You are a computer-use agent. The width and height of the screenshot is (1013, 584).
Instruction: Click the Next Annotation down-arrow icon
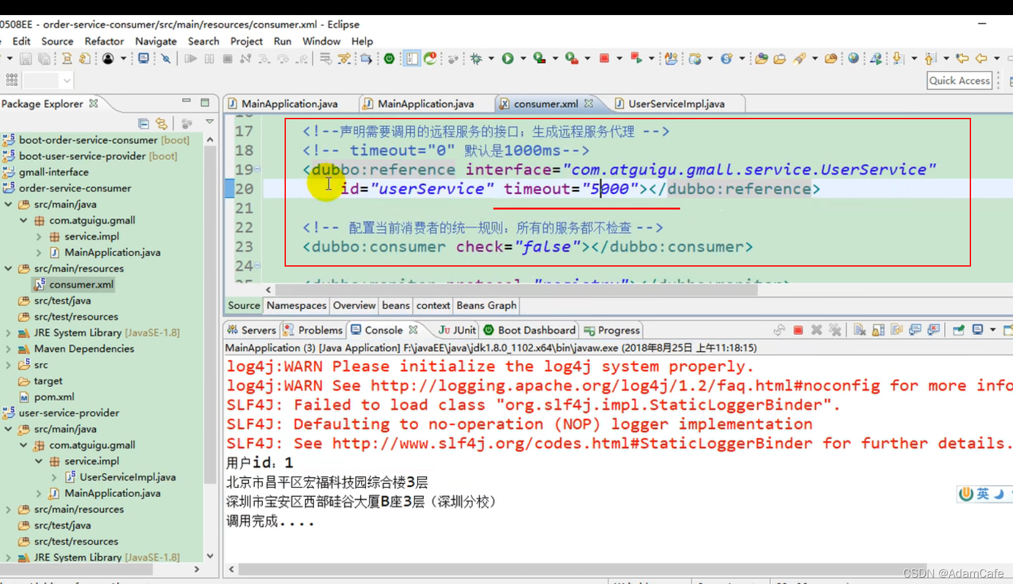(898, 58)
